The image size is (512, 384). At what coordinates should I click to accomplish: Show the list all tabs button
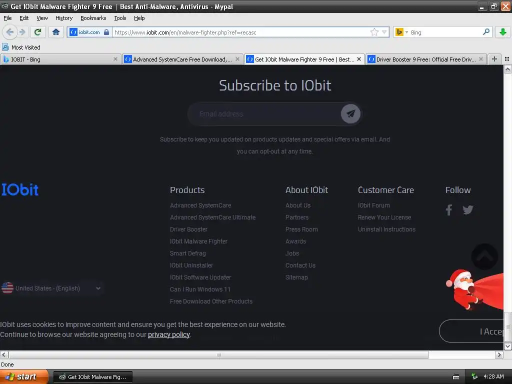pyautogui.click(x=507, y=59)
